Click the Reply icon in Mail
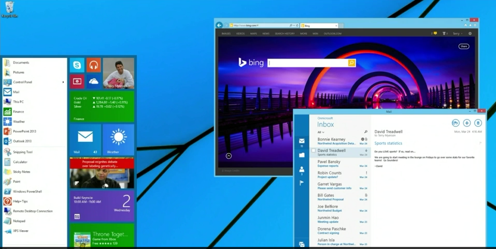Screen dimensions: 496x249 455,123
